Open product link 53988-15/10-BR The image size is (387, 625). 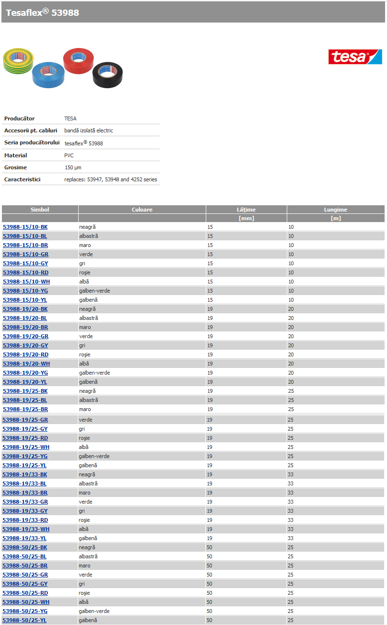coord(25,245)
